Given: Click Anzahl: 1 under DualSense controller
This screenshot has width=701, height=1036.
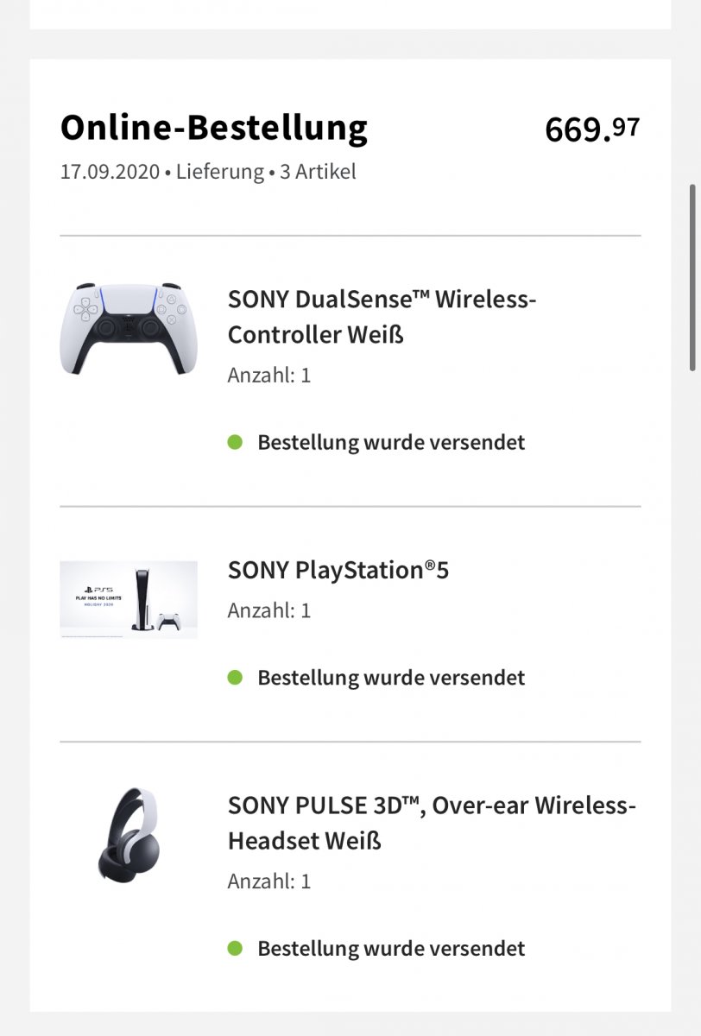Looking at the screenshot, I should pyautogui.click(x=269, y=376).
